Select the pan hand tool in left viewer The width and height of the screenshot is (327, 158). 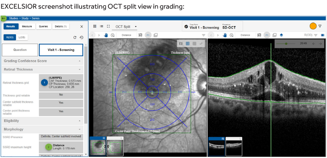click(106, 35)
